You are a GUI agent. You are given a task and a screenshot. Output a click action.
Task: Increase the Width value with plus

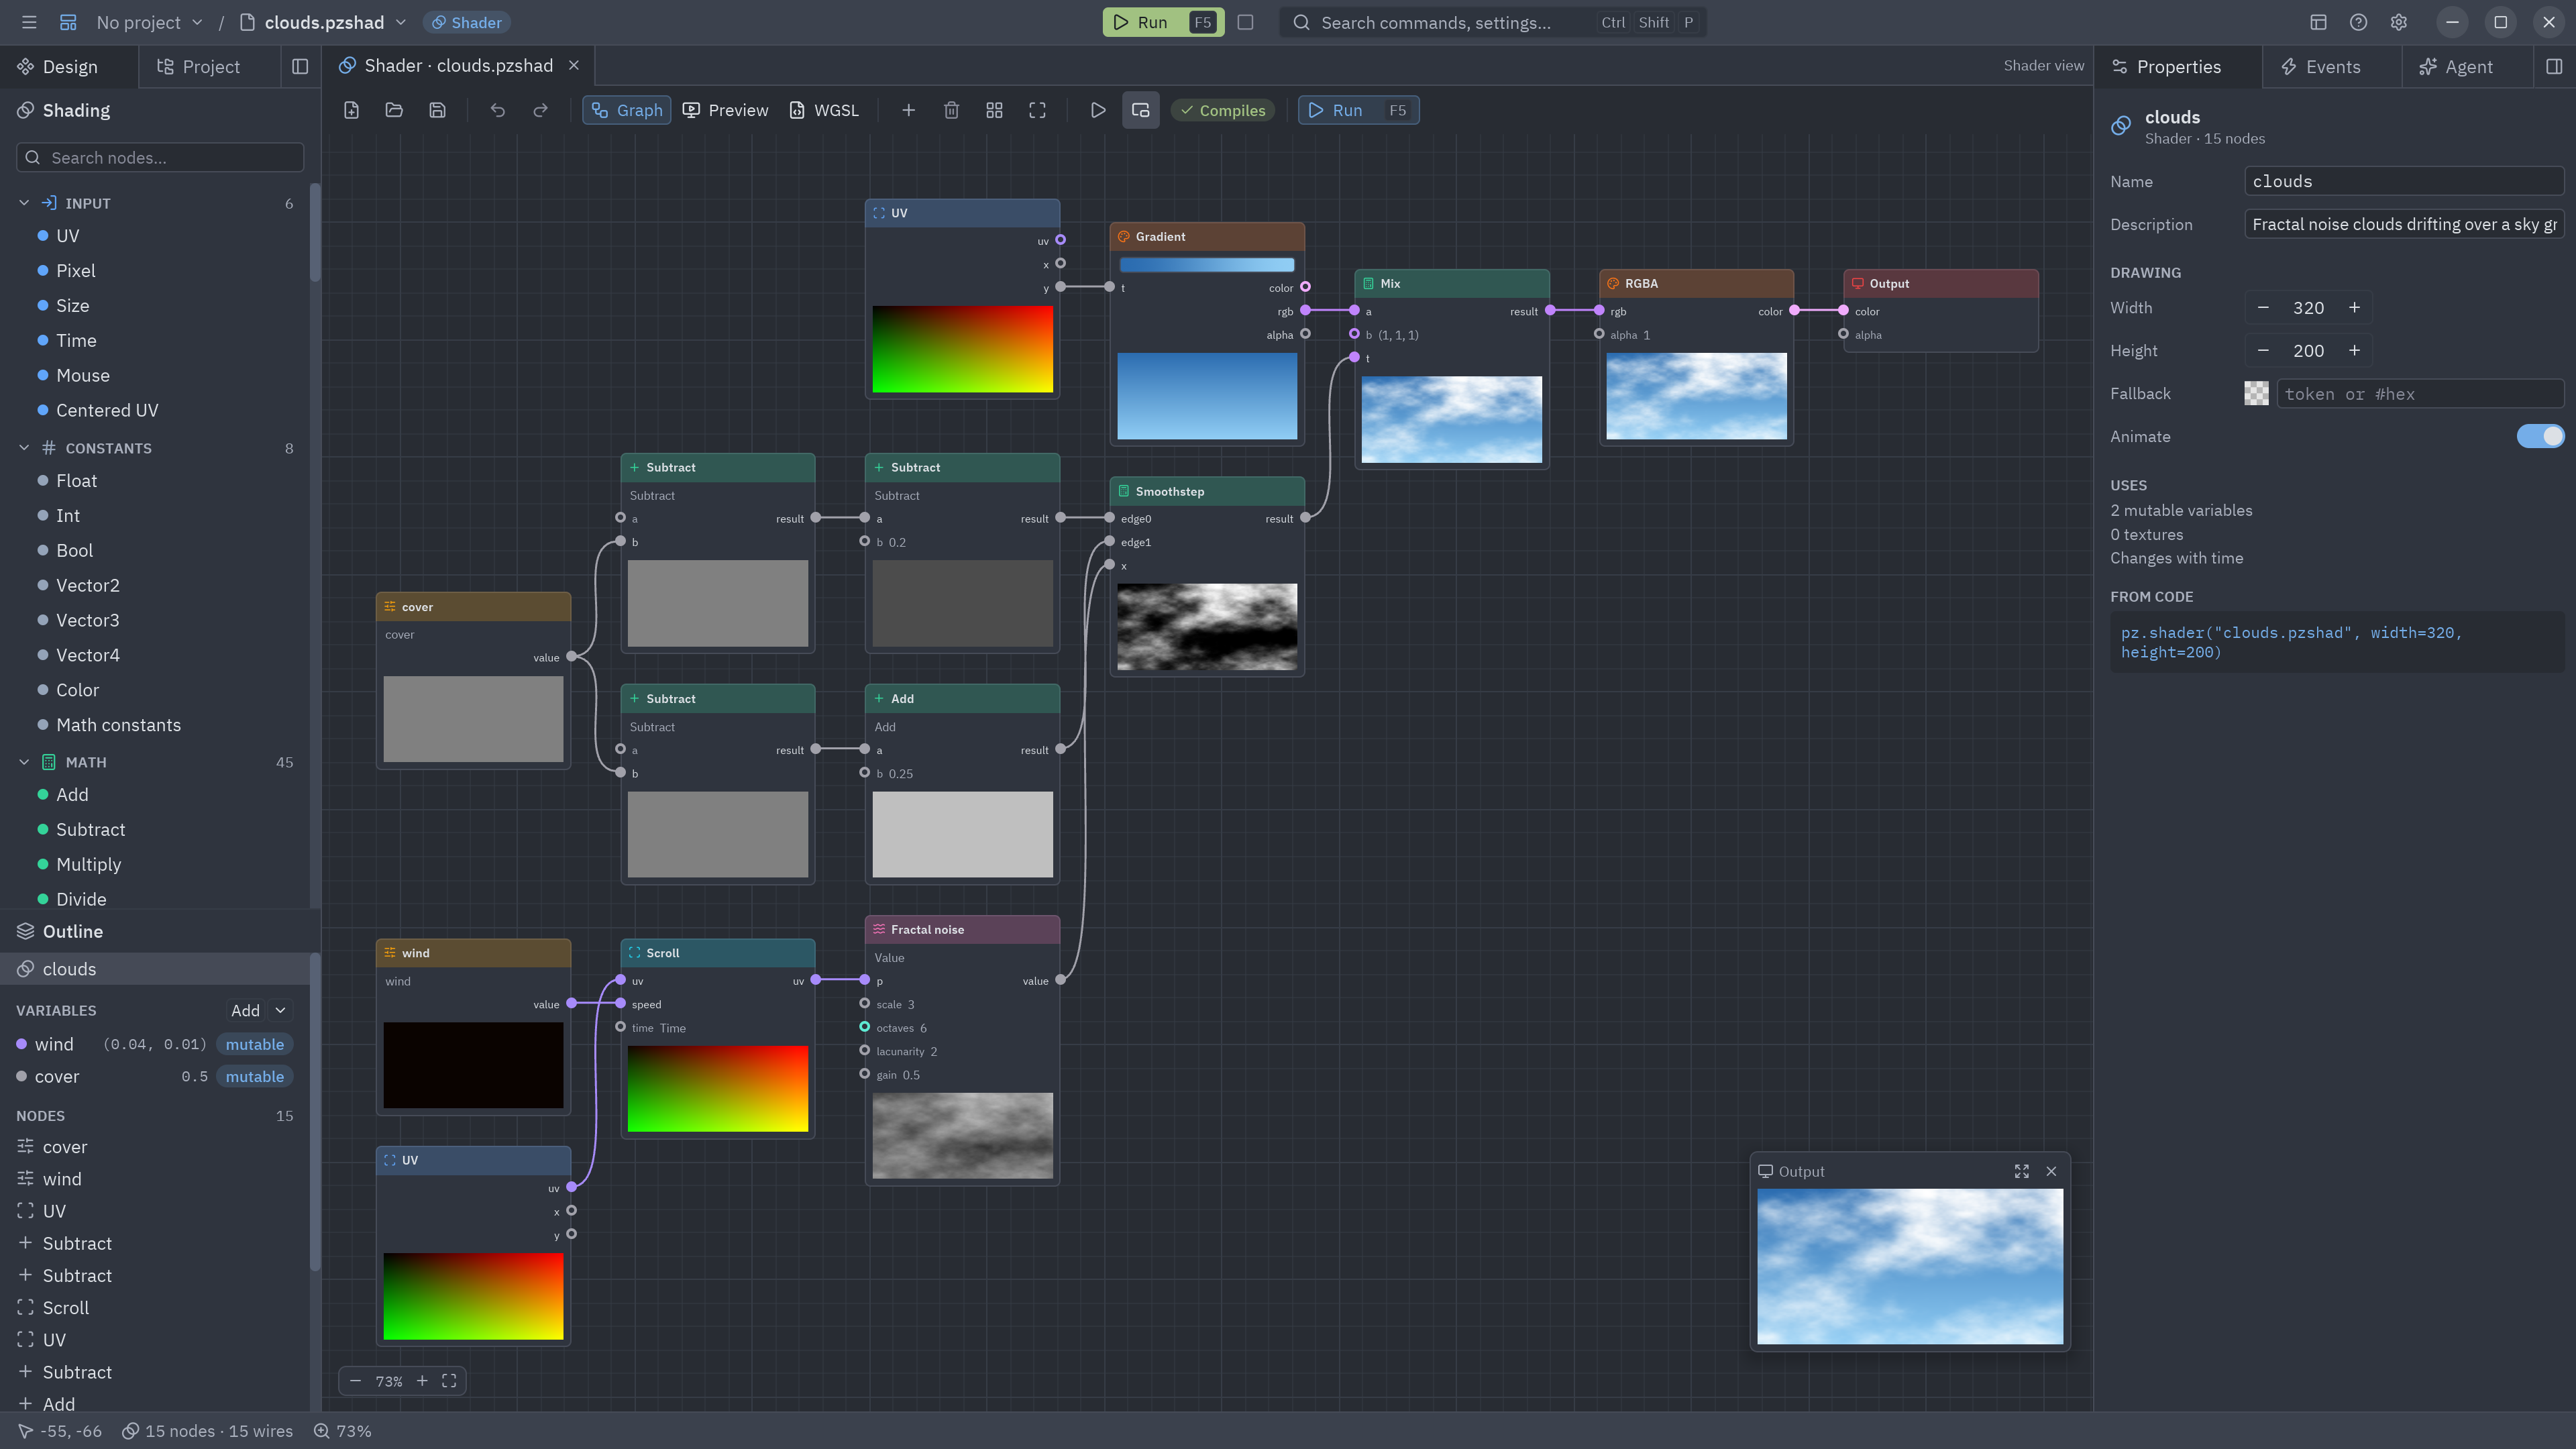click(2354, 307)
